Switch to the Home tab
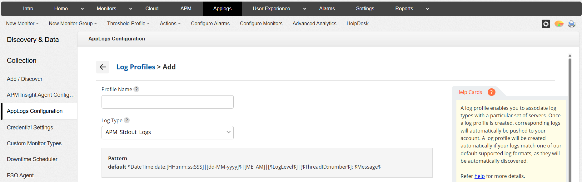Viewport: 582px width, 182px height. (x=61, y=9)
